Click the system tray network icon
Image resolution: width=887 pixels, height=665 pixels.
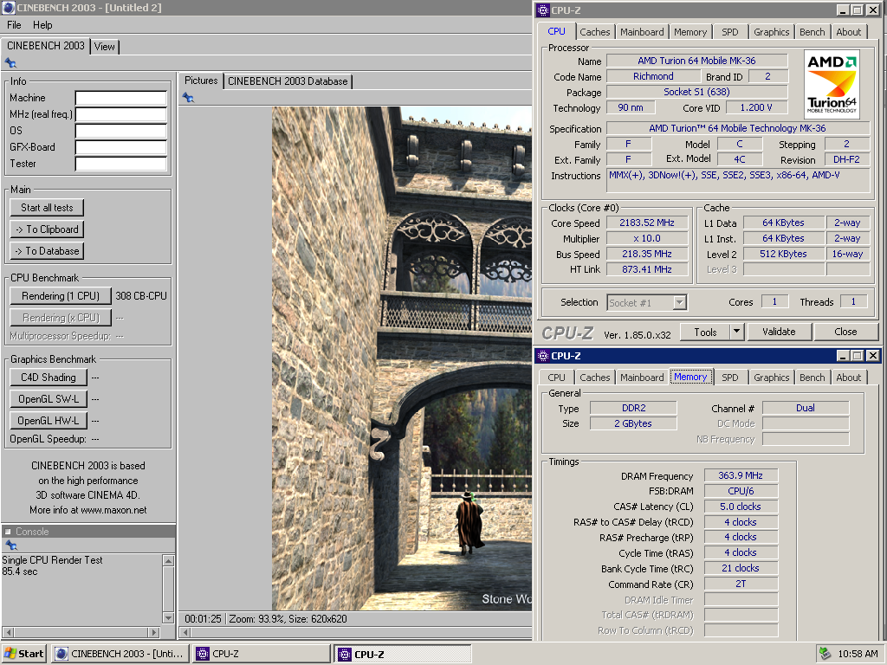[825, 654]
